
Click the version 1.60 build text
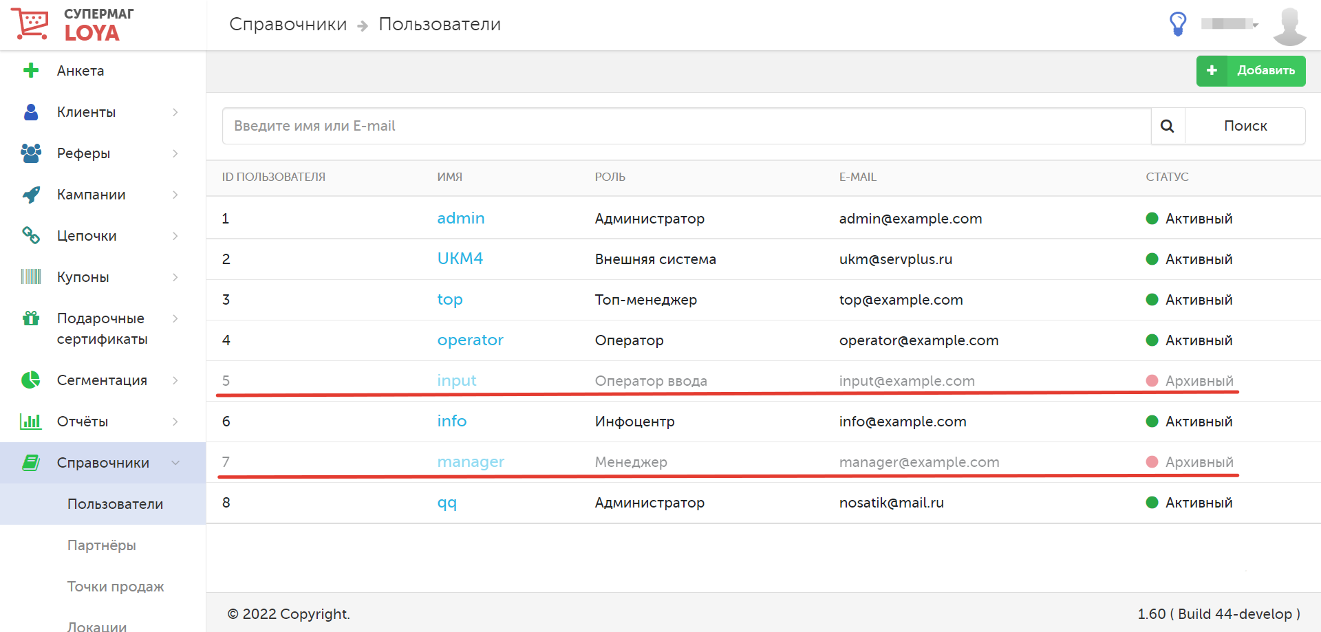pos(1218,614)
